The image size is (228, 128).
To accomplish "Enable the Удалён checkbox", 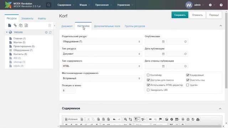I will click(x=187, y=85).
